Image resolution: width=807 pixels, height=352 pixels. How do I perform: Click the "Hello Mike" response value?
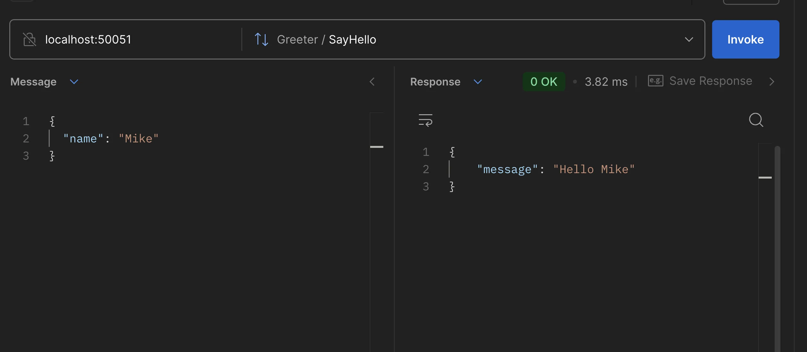tap(594, 169)
